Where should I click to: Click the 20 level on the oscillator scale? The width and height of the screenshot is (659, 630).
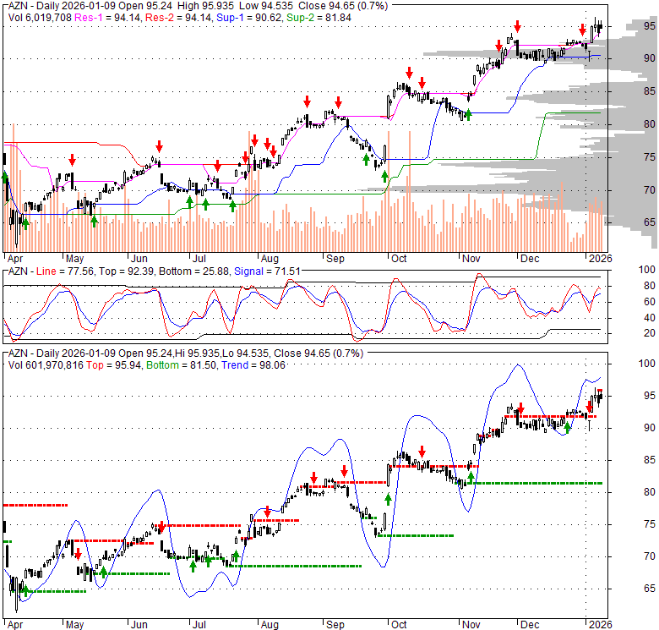(650, 333)
